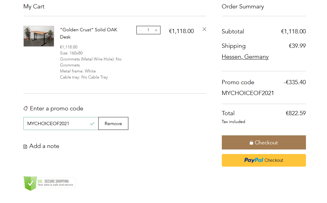Click the Total amount €822.59
This screenshot has width=327, height=203.
pos(295,113)
